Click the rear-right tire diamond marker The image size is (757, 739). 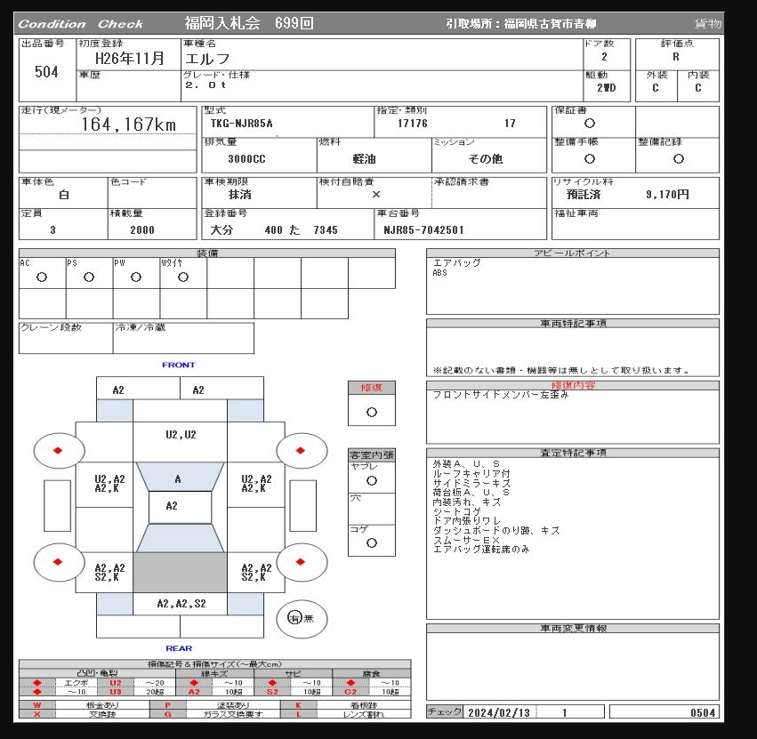[x=302, y=562]
